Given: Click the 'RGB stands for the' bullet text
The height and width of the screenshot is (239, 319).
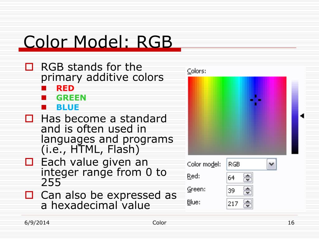Looking at the screenshot, I should (92, 67).
